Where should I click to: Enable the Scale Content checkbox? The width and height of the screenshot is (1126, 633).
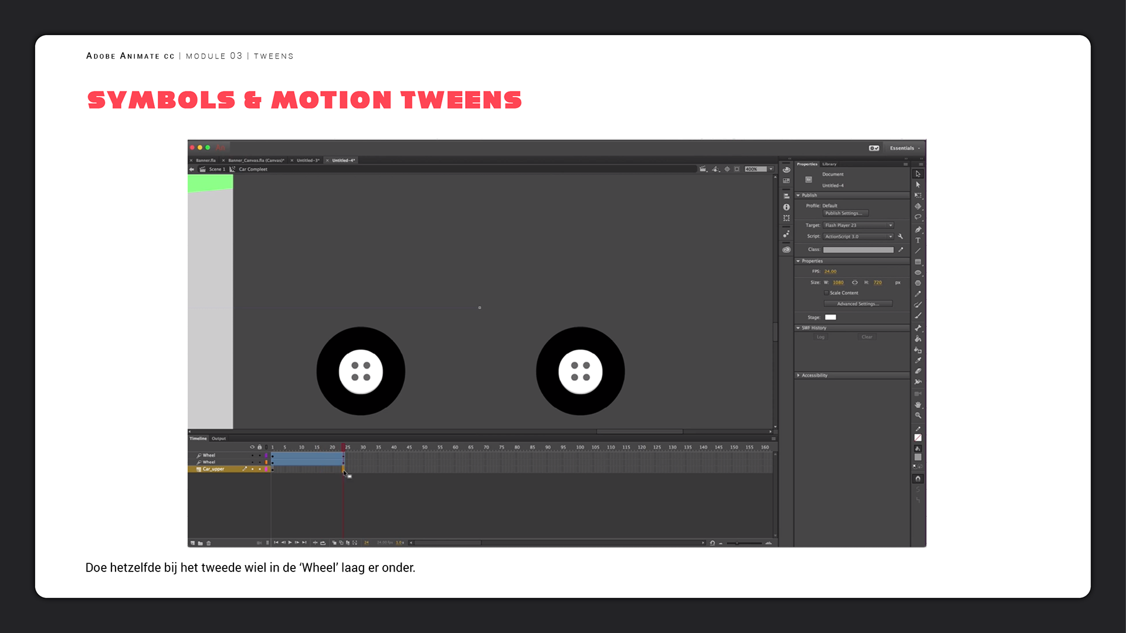click(x=826, y=293)
